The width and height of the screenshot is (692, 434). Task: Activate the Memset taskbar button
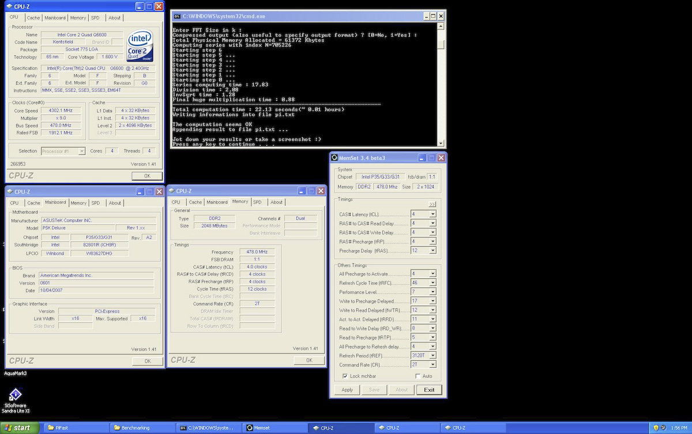click(x=276, y=428)
